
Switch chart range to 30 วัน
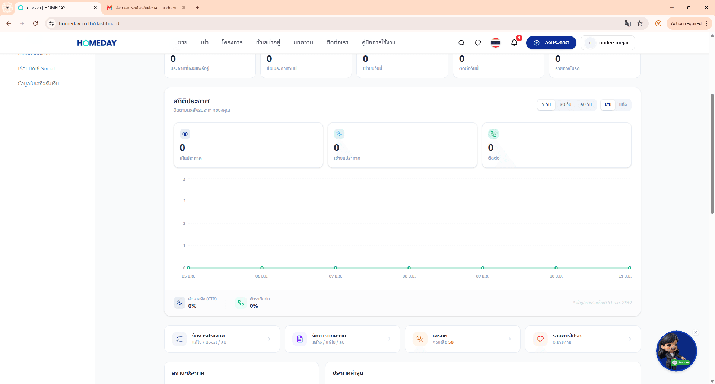565,105
